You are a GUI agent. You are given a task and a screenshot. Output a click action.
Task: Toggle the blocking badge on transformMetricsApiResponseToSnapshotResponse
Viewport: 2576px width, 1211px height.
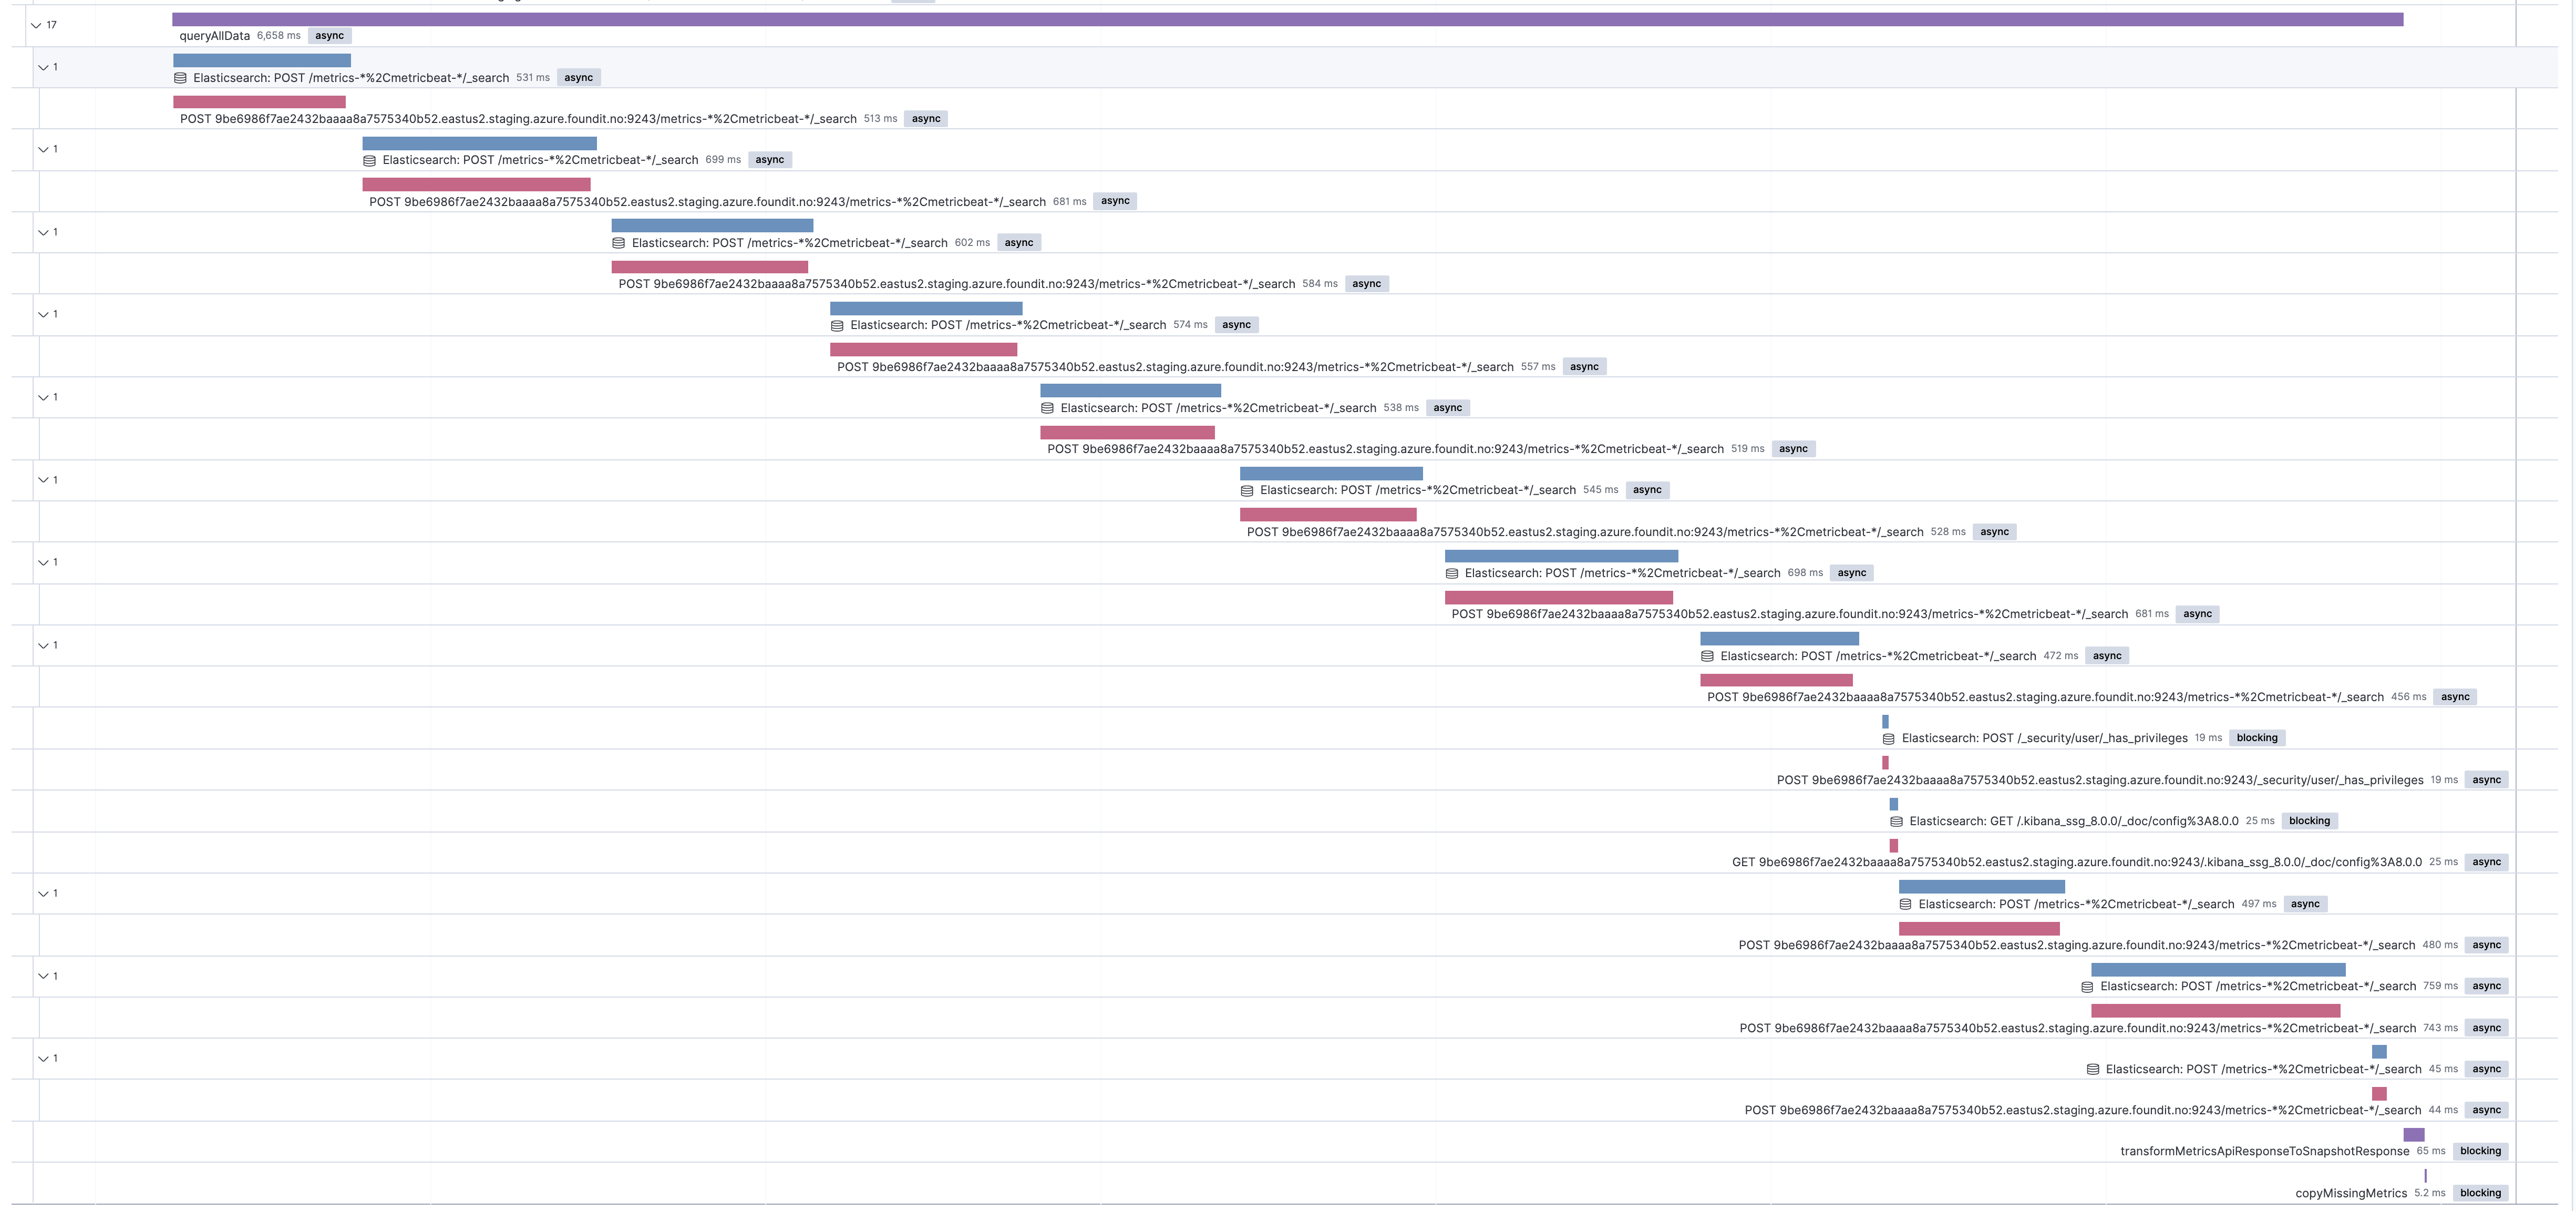2480,1150
